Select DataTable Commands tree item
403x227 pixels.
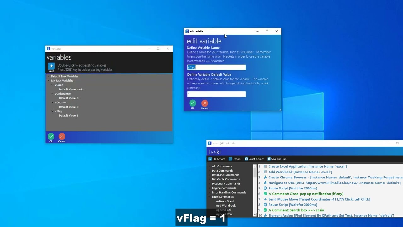(x=226, y=179)
